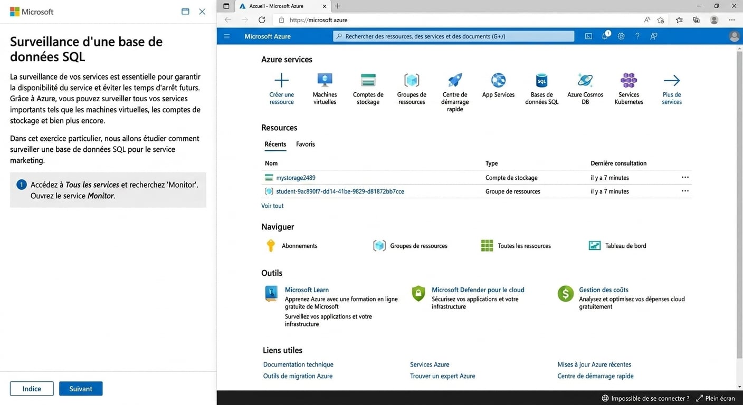
Task: Click the Nom column header
Action: coord(271,163)
